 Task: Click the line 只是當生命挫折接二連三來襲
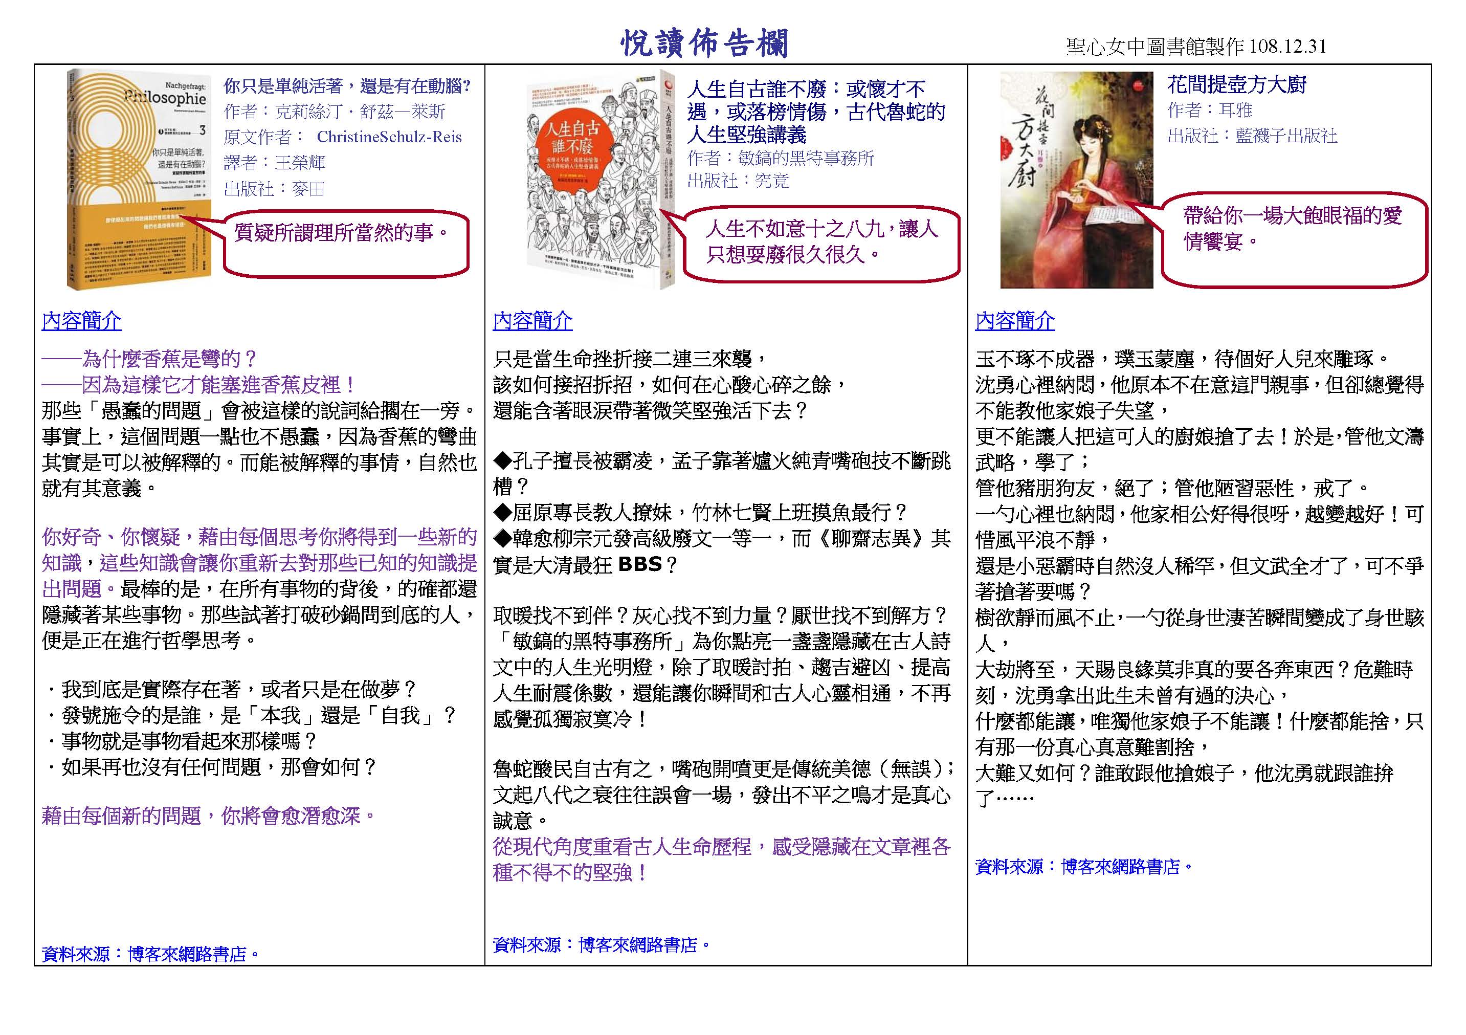click(630, 359)
